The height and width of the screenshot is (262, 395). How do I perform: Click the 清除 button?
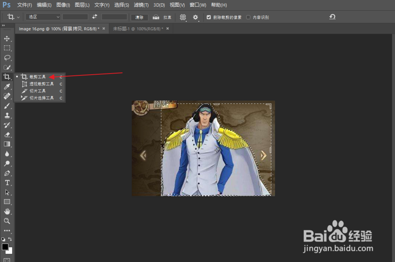tap(139, 17)
